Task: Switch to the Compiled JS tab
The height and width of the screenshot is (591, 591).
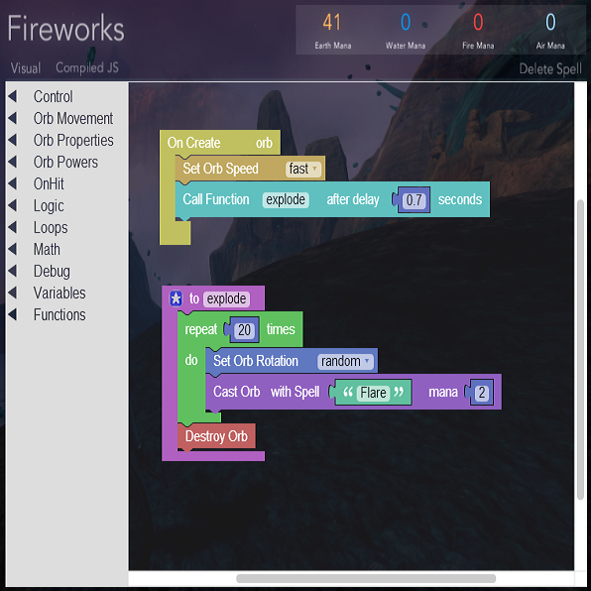Action: (87, 67)
